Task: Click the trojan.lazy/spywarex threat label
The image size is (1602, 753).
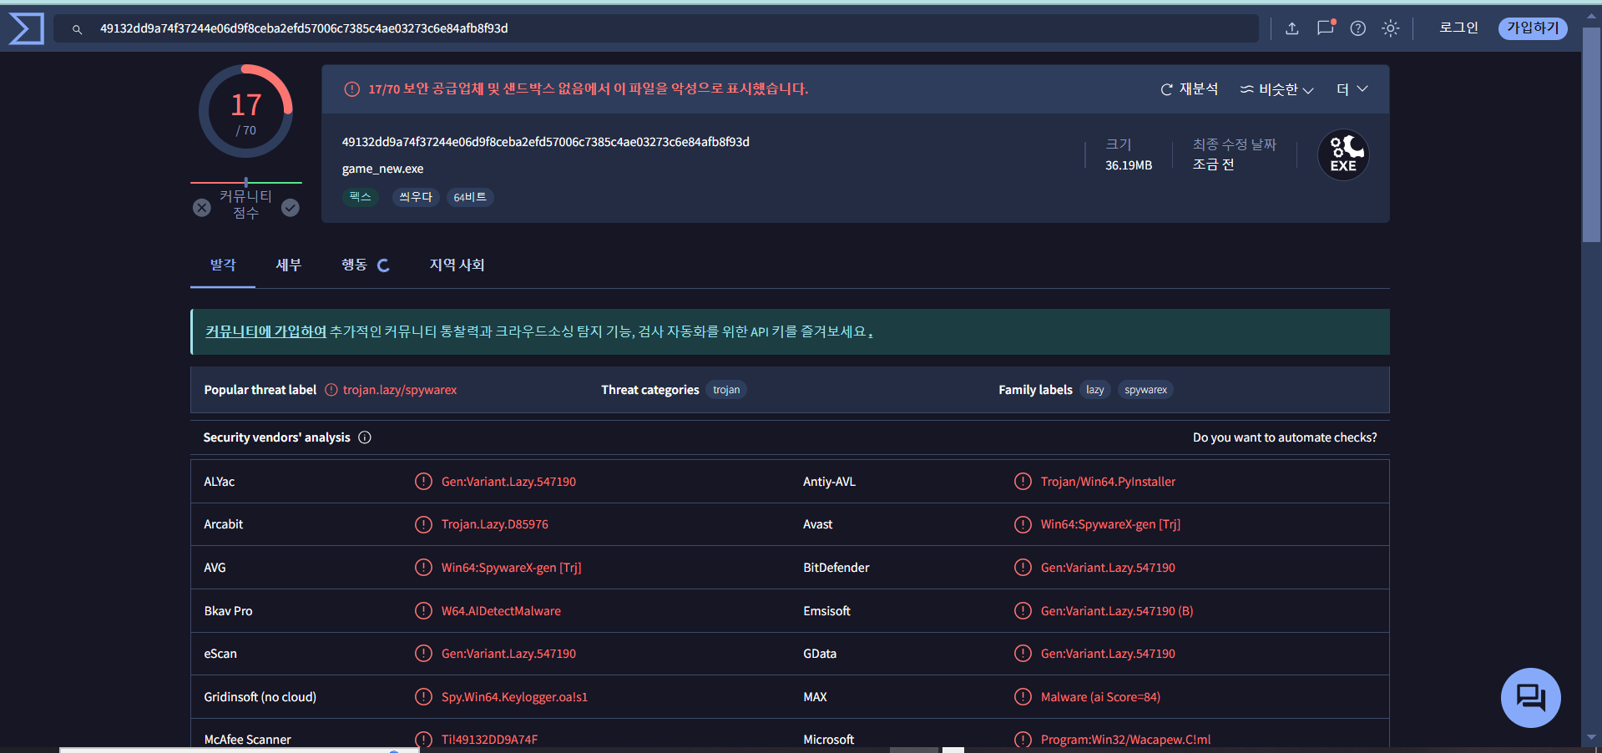Action: (400, 390)
